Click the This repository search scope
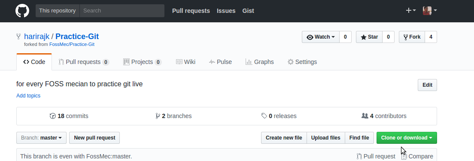Image resolution: width=474 pixels, height=161 pixels. tap(58, 11)
